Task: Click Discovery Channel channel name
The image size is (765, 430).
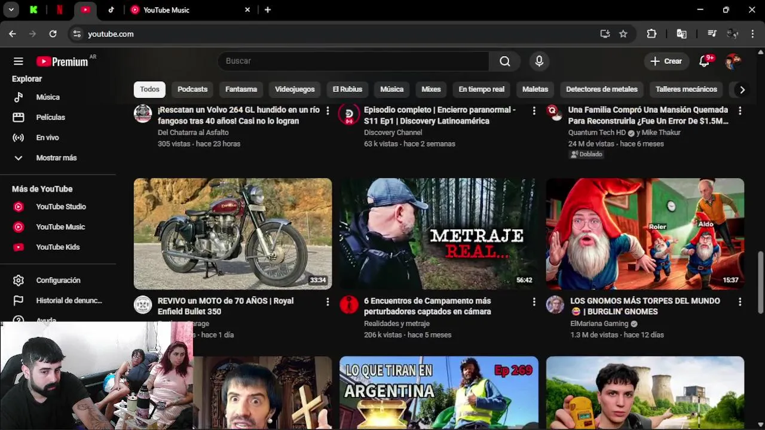Action: click(x=393, y=133)
